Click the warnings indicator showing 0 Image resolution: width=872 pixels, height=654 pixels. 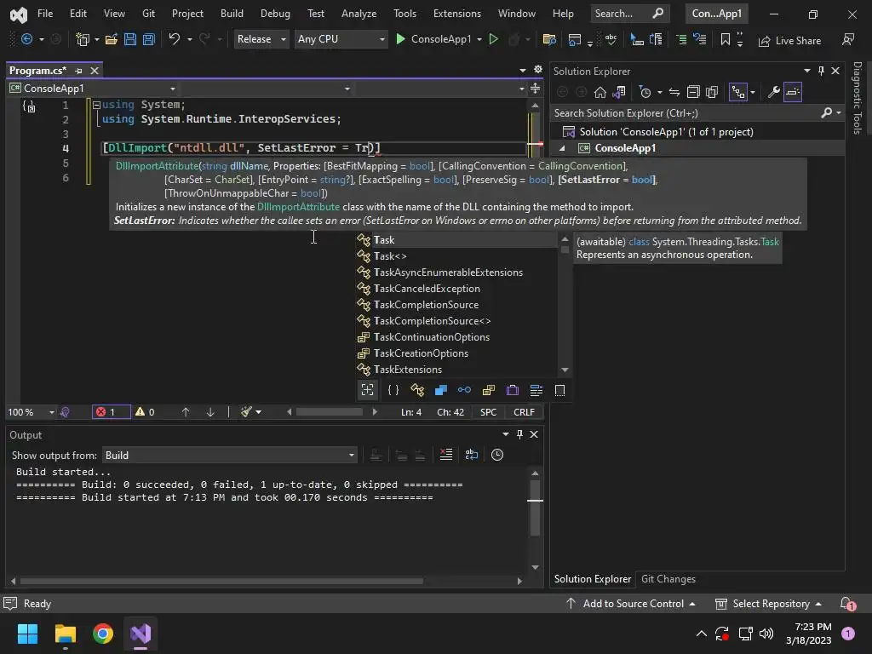pos(146,412)
